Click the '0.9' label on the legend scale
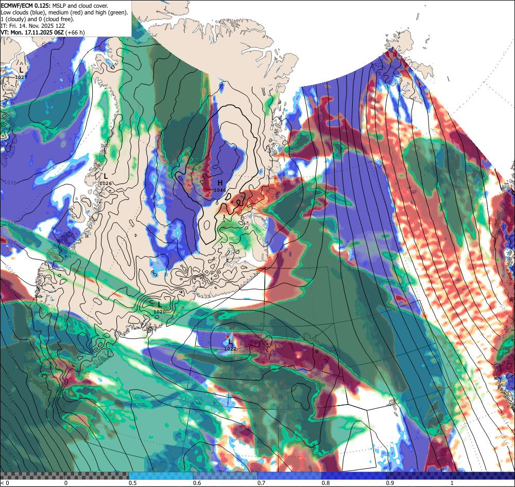 pyautogui.click(x=390, y=483)
